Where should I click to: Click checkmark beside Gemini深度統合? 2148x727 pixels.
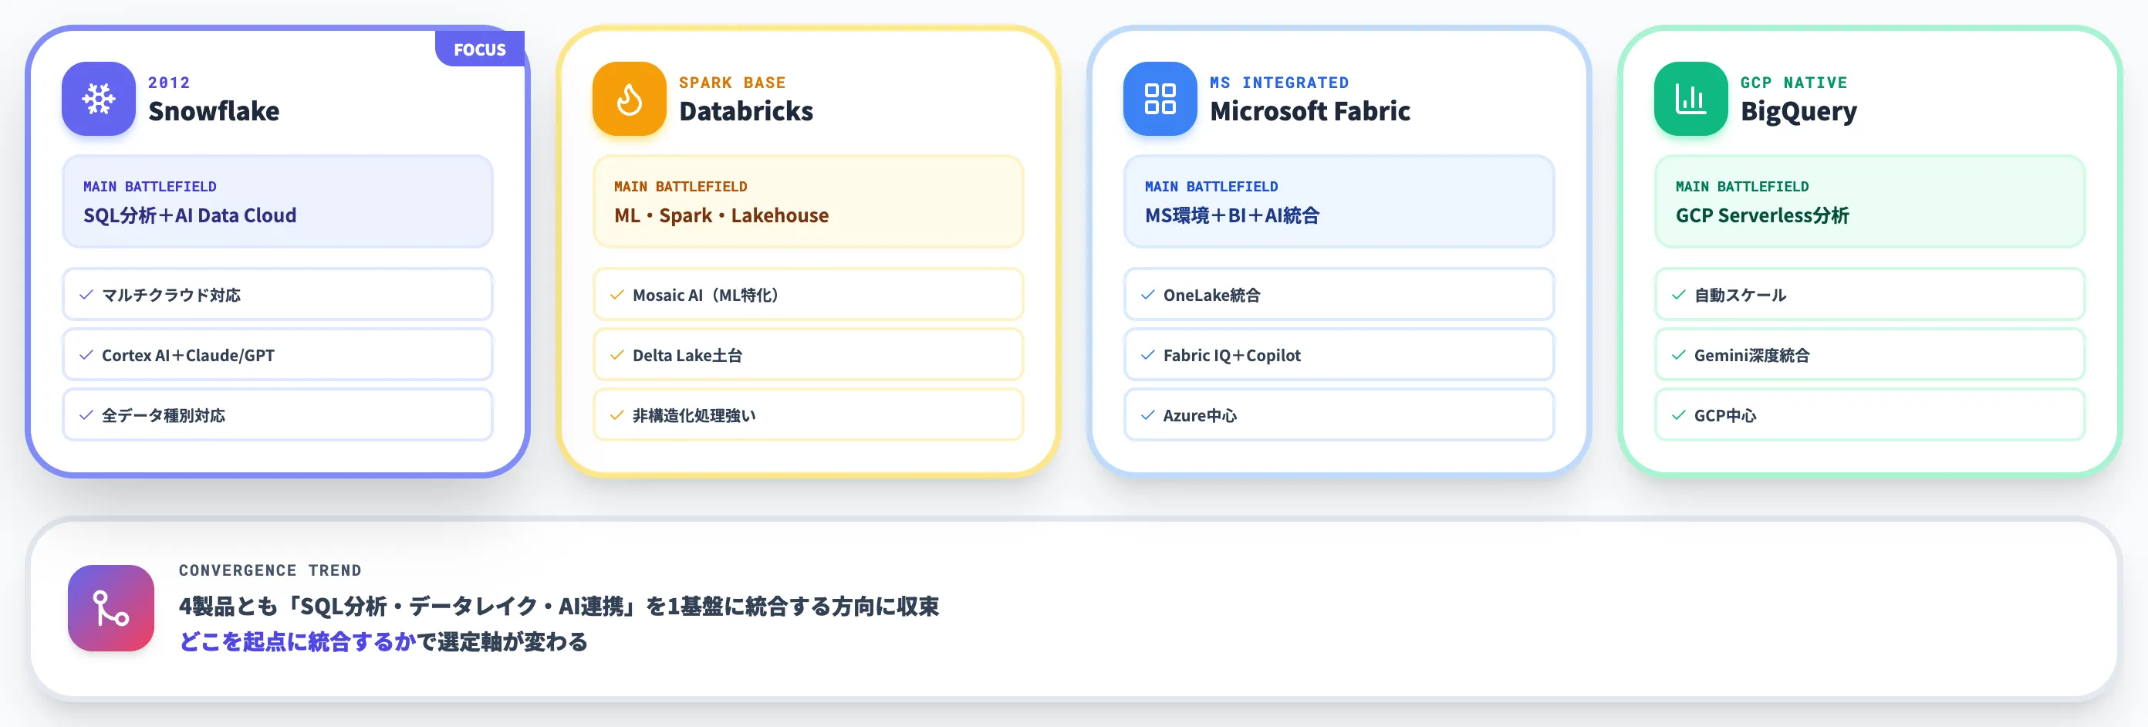1679,355
